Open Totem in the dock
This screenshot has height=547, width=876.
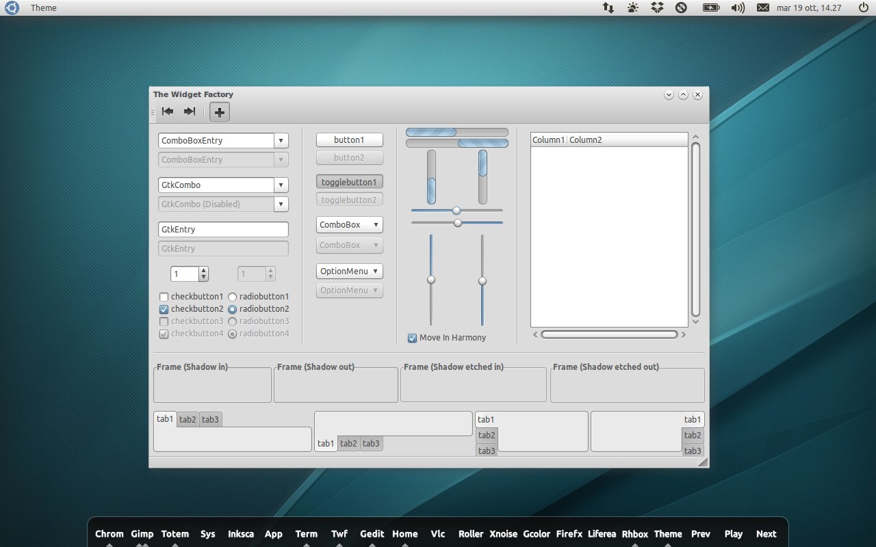click(x=175, y=534)
